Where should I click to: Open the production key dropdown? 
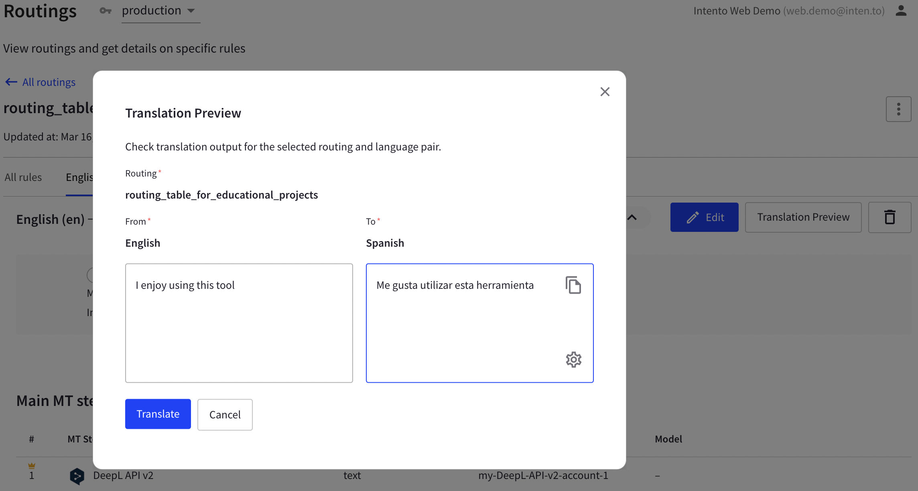point(160,11)
